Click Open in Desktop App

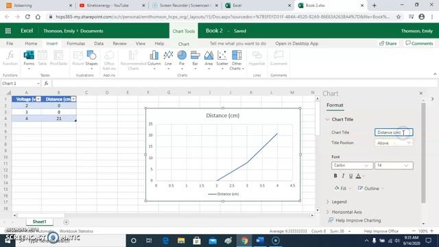(x=296, y=43)
